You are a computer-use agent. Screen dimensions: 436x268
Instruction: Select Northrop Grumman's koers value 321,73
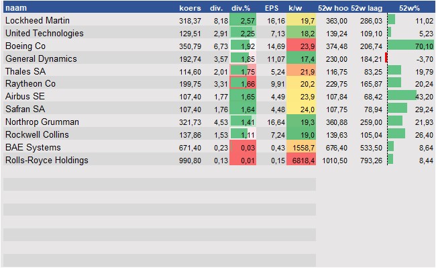(x=190, y=122)
